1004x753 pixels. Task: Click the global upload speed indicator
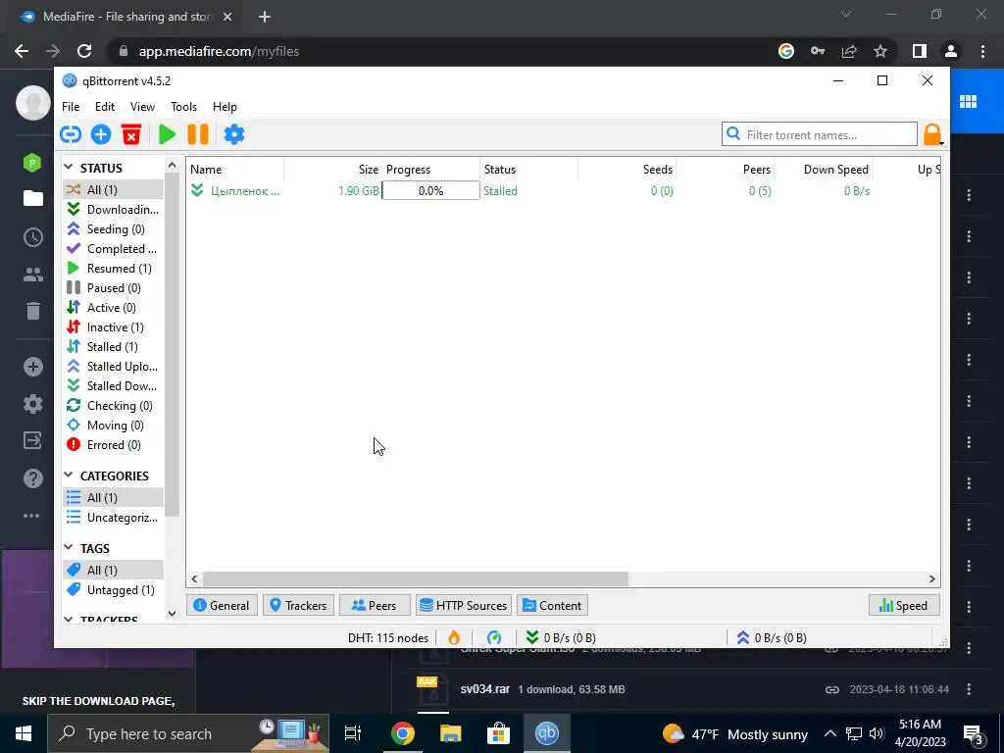coord(772,637)
